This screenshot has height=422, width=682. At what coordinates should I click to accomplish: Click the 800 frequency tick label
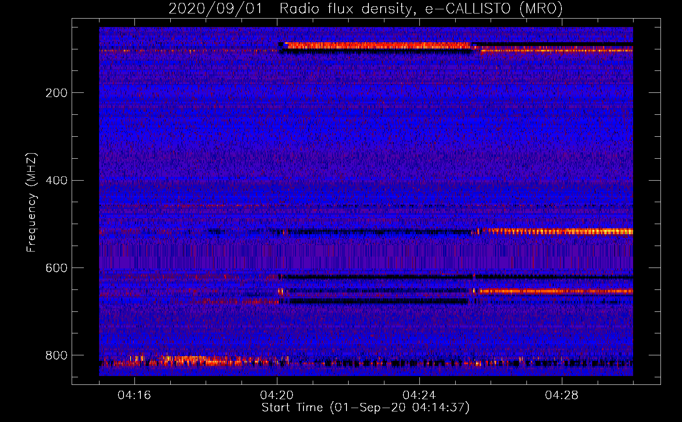[56, 355]
